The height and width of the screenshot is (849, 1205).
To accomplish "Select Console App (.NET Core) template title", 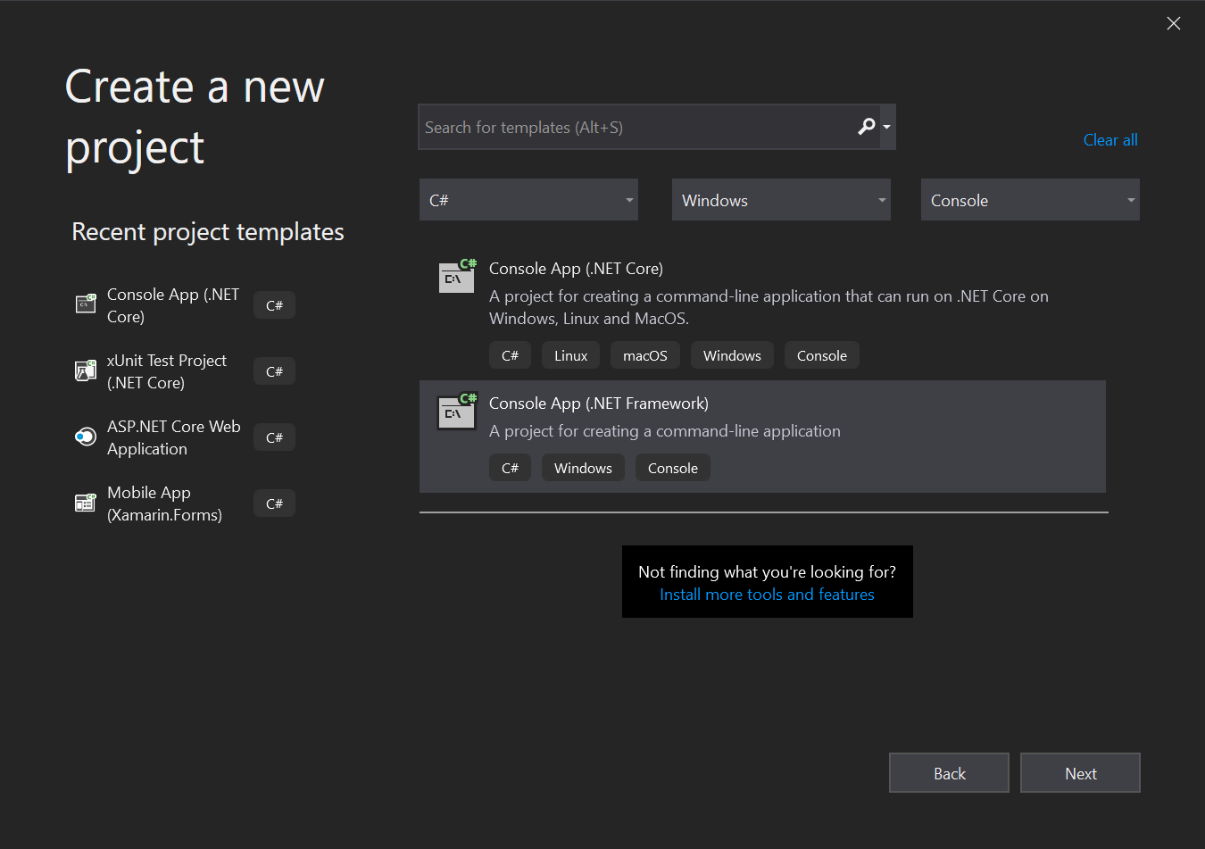I will click(x=576, y=269).
